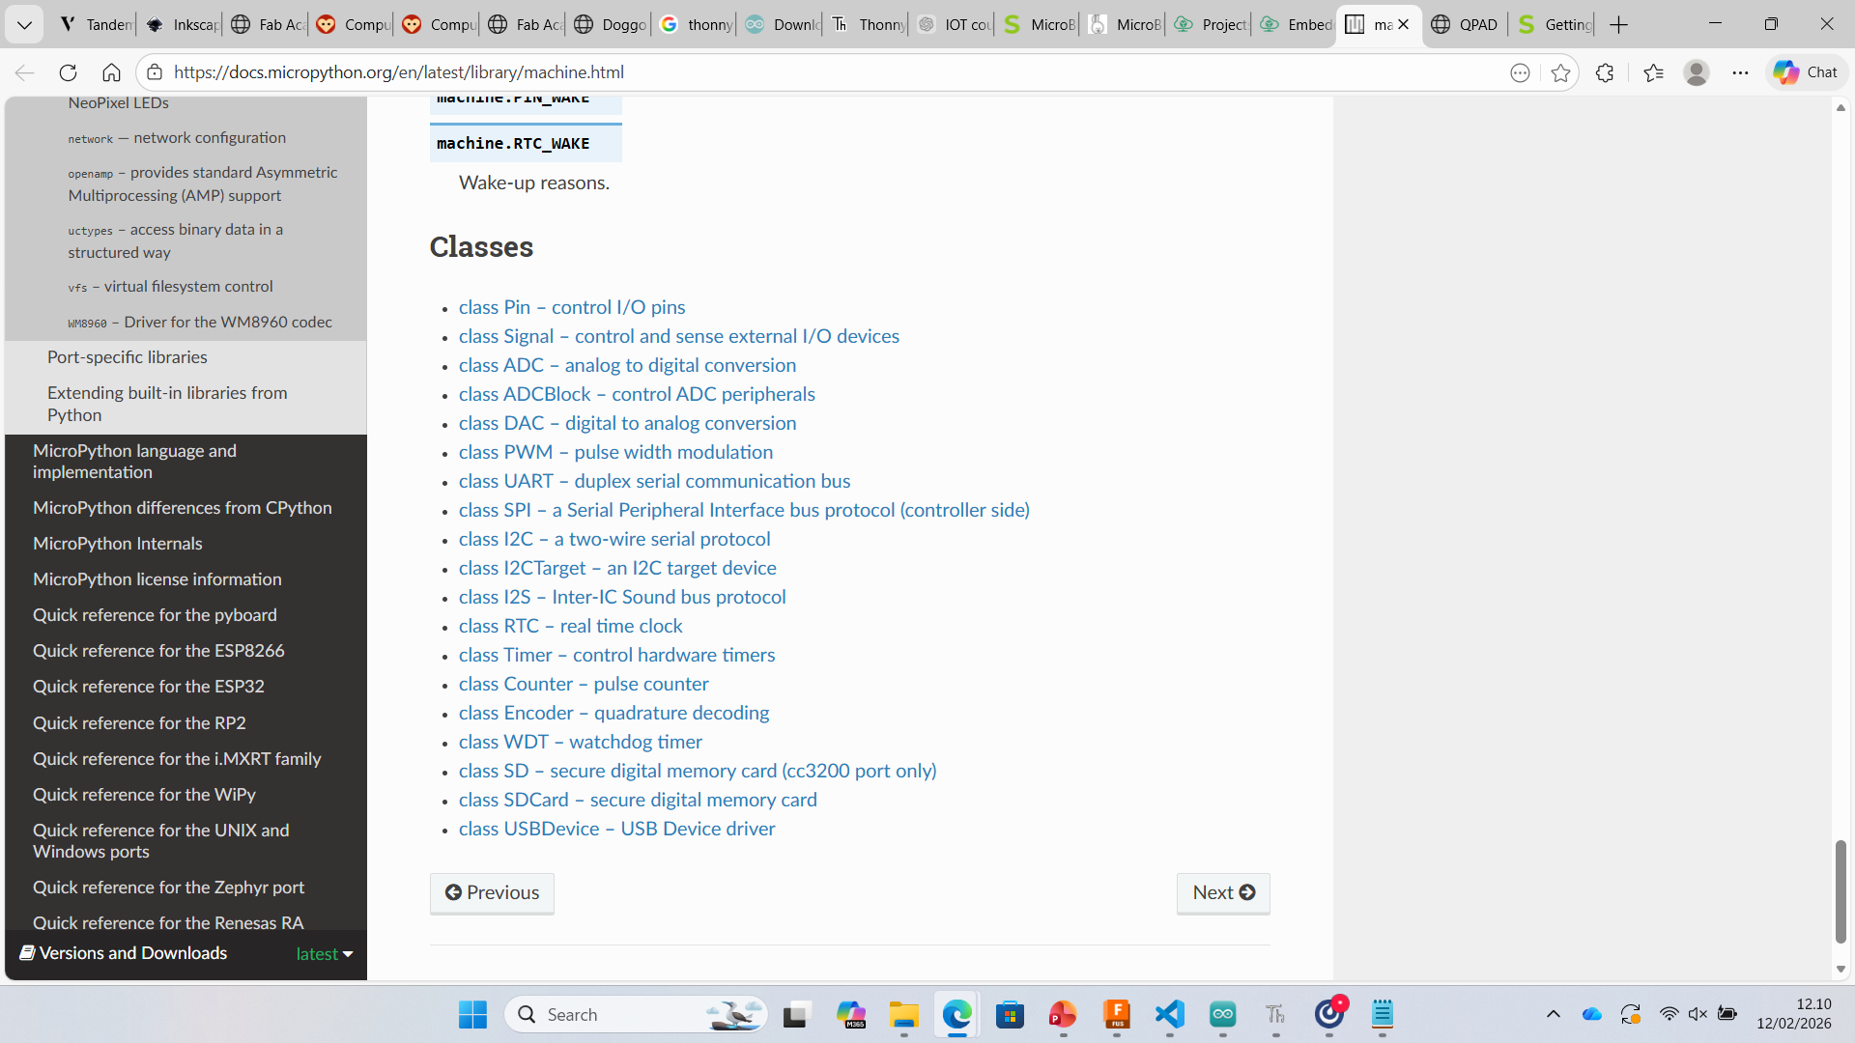Screen dimensions: 1855x1043
Task: Open the tab list dropdown arrow
Action: (24, 24)
